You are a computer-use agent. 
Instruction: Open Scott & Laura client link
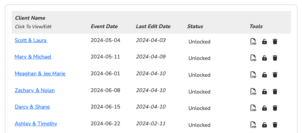(31, 40)
